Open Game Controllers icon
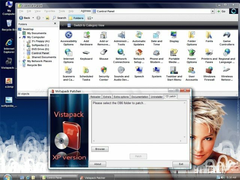The height and width of the screenshot is (180, 240). (226, 38)
